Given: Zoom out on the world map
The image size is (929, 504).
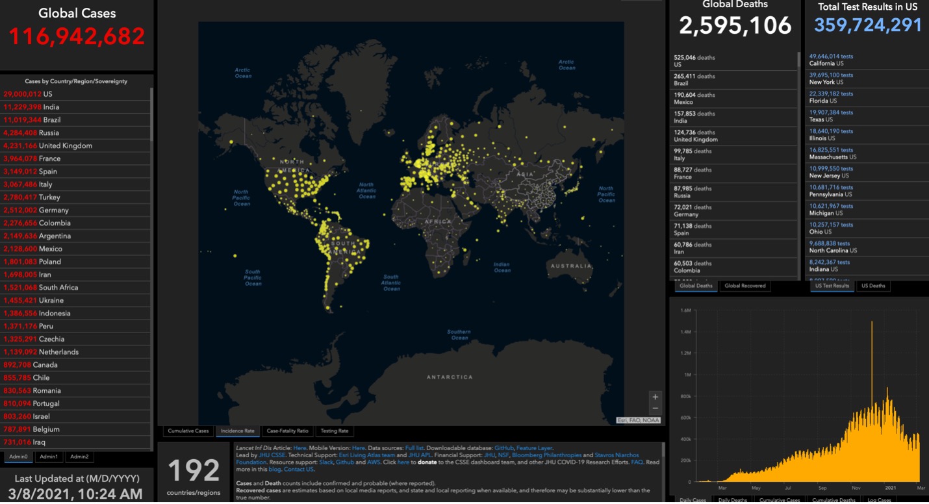Looking at the screenshot, I should coord(655,408).
